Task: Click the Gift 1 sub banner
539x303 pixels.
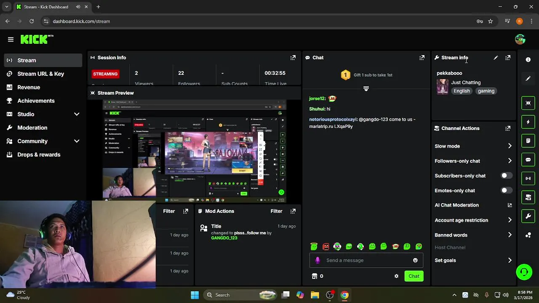Action: pos(366,75)
